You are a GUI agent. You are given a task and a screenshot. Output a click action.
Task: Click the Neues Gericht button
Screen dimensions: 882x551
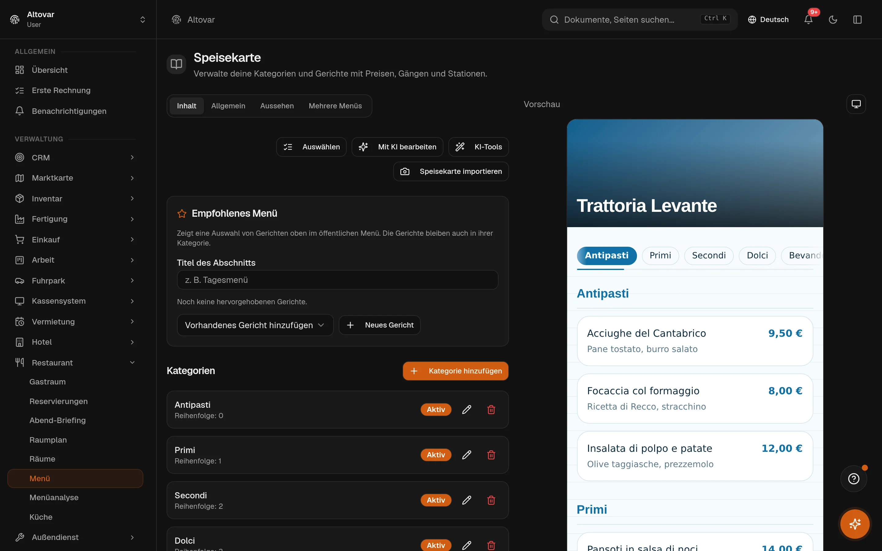pos(379,325)
